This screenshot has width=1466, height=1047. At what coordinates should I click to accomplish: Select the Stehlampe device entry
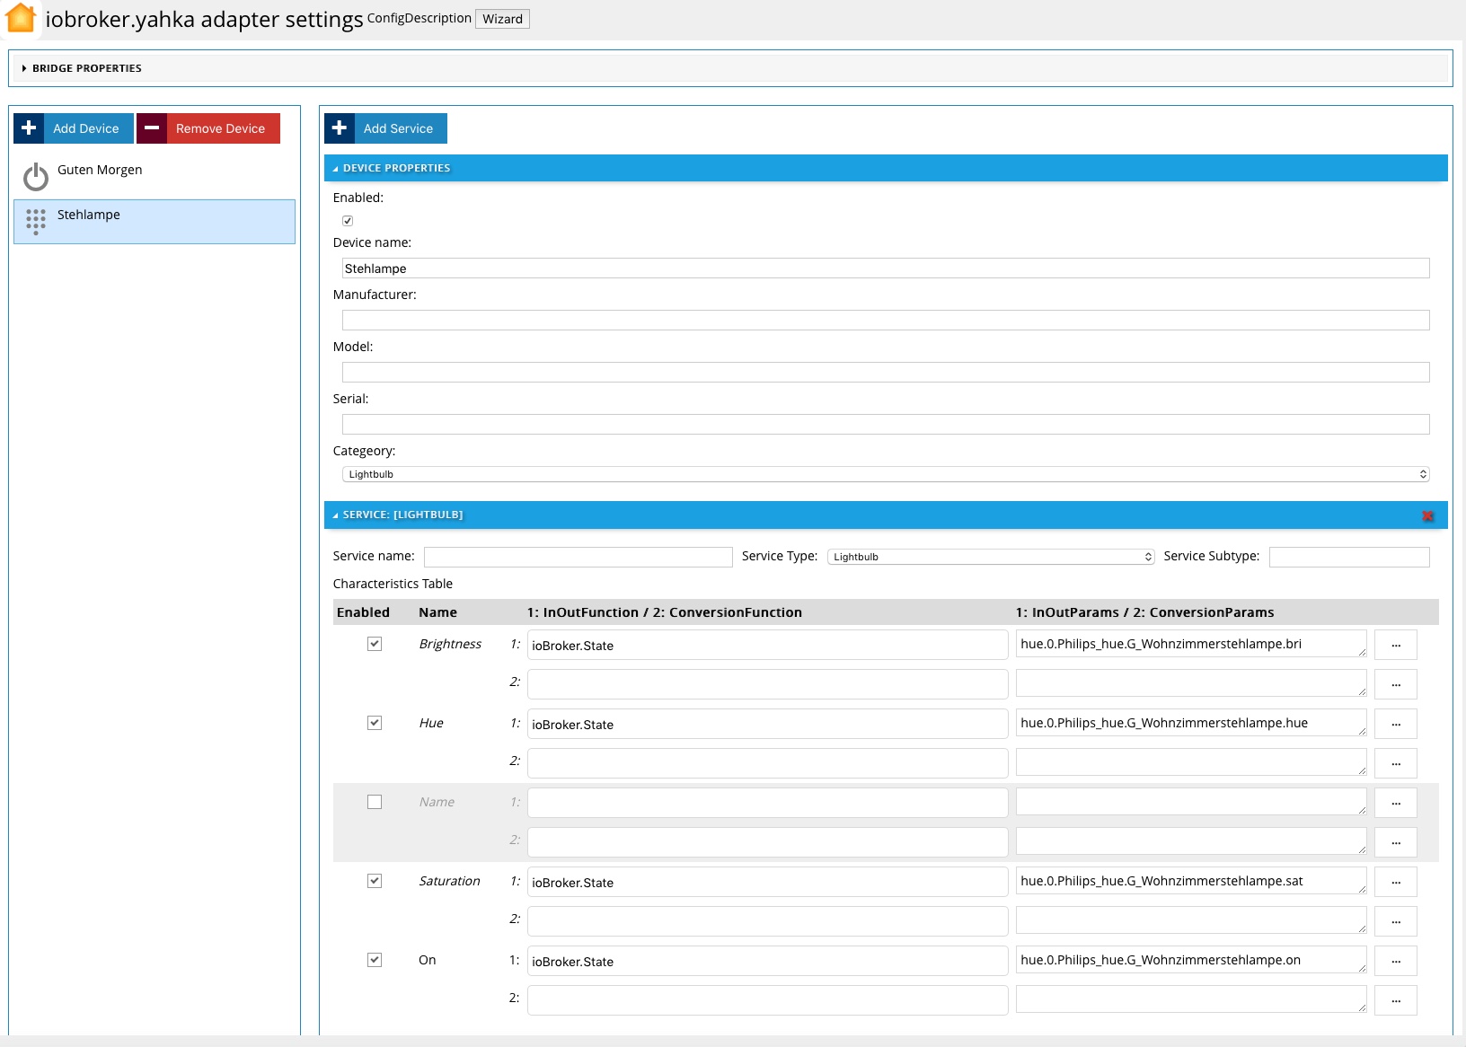pos(155,222)
